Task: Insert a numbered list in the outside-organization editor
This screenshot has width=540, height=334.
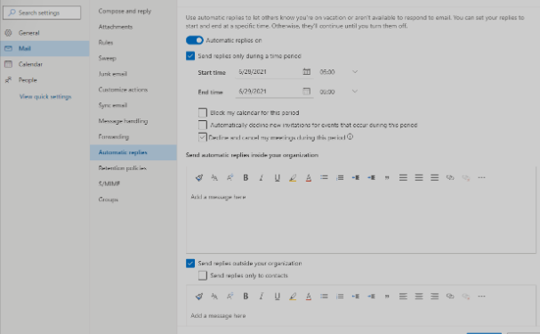Action: 340,297
